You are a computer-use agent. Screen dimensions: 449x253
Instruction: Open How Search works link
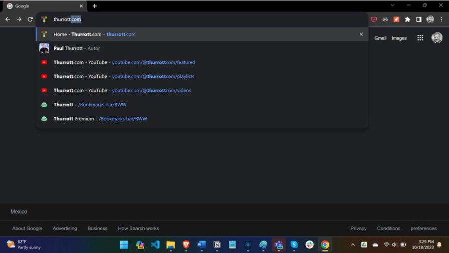(138, 229)
